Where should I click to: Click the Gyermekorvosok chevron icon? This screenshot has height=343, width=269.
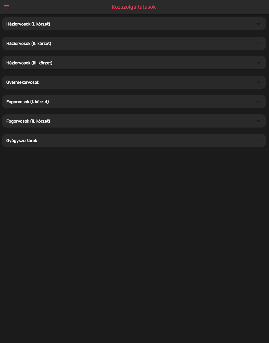(258, 82)
